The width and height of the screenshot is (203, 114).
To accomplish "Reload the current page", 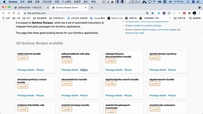I will 14,13.
